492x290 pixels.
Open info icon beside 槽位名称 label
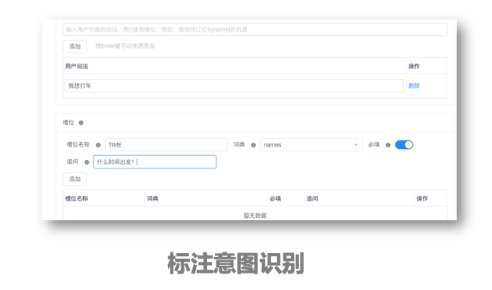pyautogui.click(x=98, y=145)
